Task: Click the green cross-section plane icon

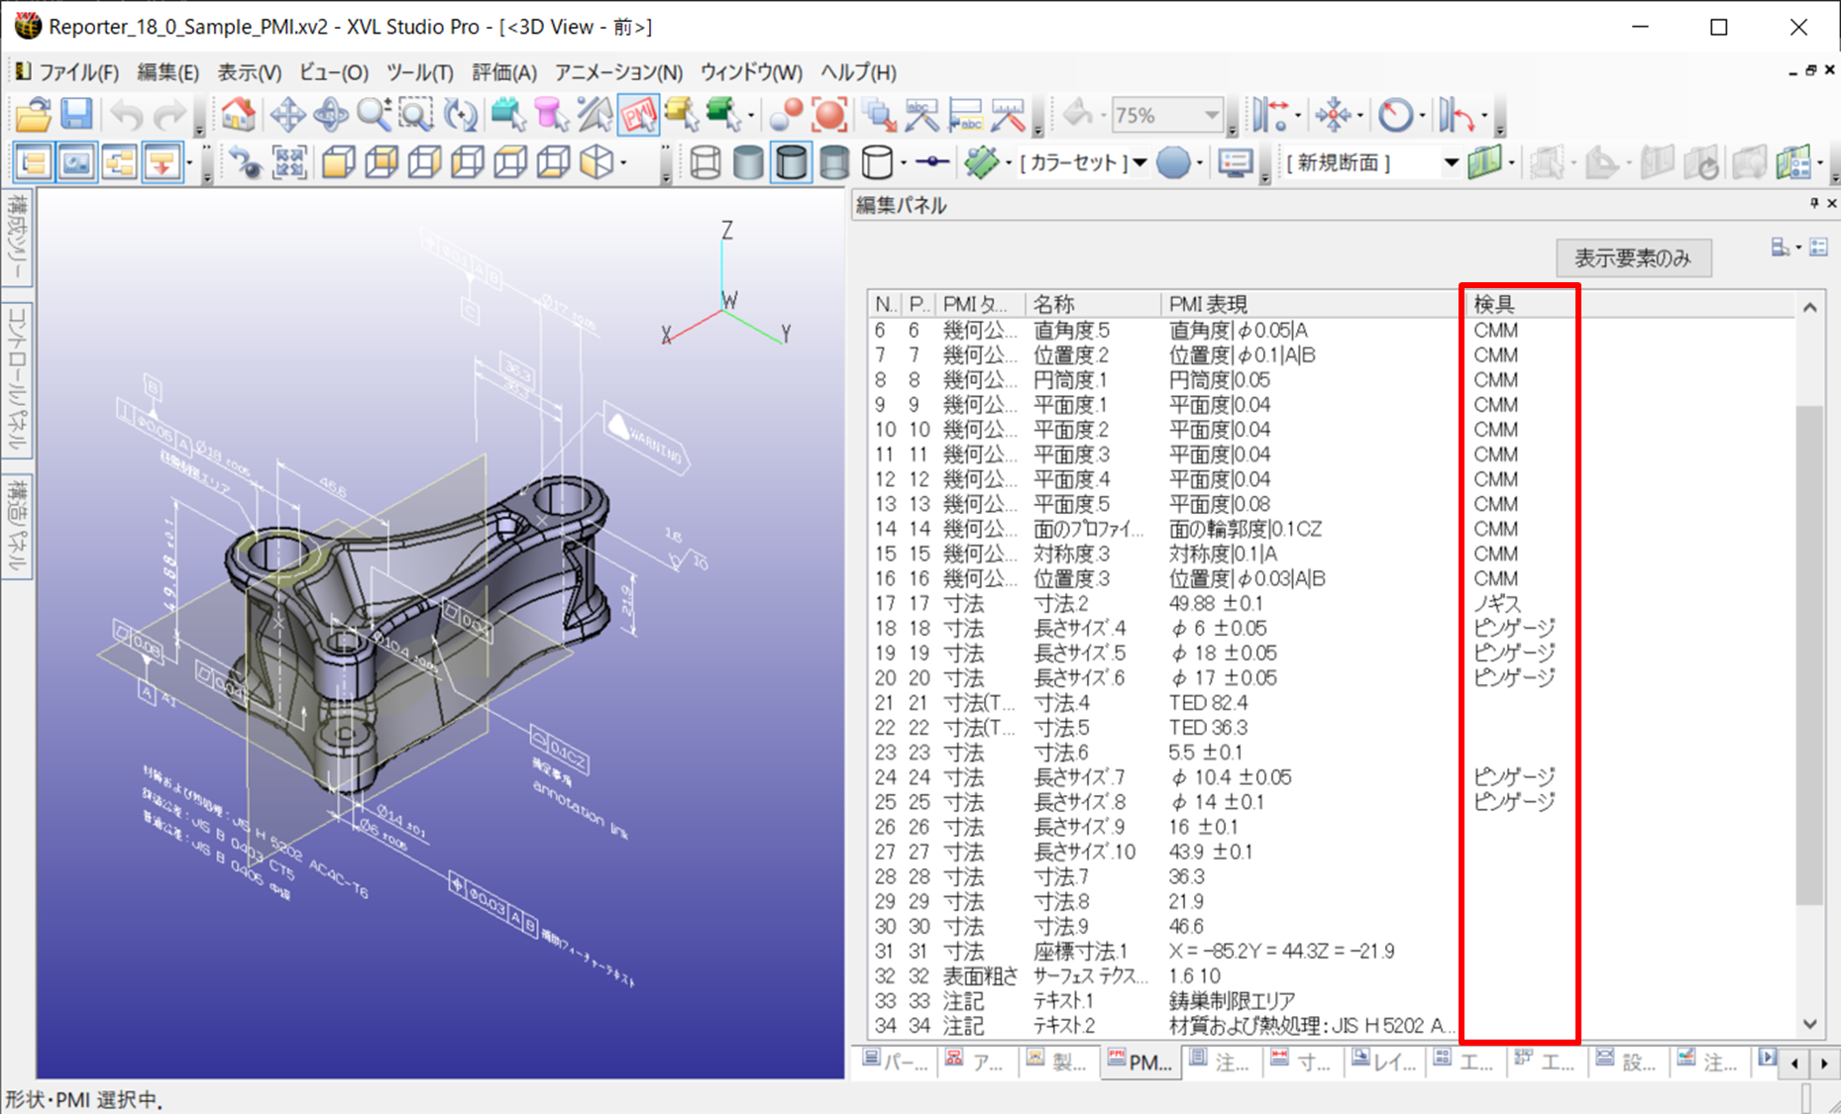Action: (1485, 162)
